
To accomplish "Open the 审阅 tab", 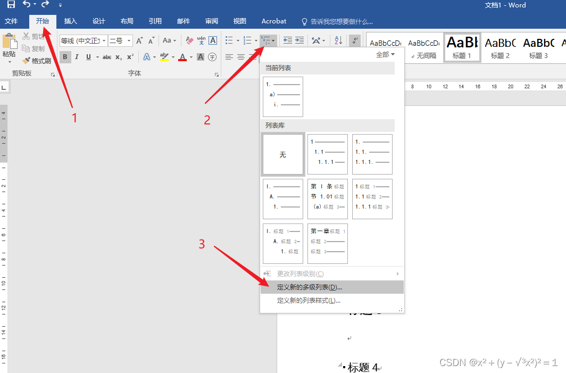I will pyautogui.click(x=212, y=21).
